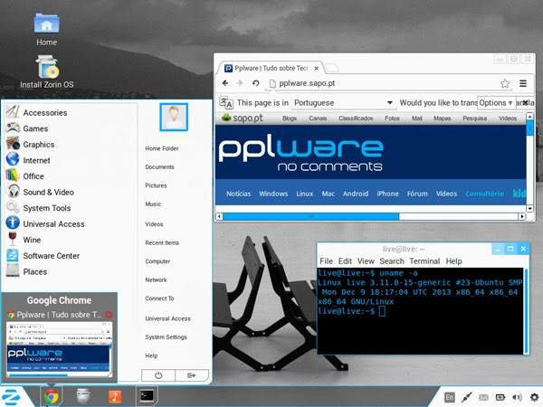Screen dimensions: 543x407
Task: Open the volume speaker tray icon
Action: tap(517, 397)
